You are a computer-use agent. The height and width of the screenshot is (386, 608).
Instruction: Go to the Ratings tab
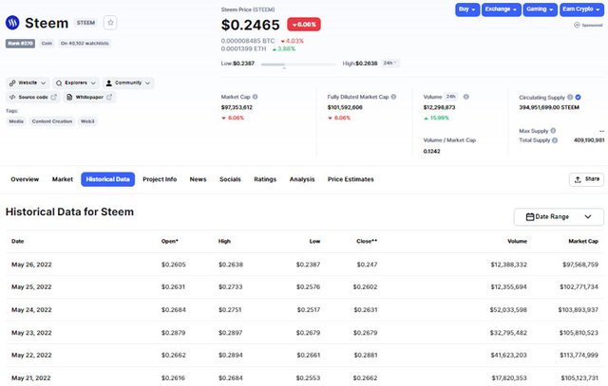(x=265, y=179)
